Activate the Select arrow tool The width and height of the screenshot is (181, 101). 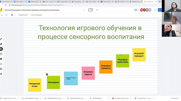pos(1,49)
